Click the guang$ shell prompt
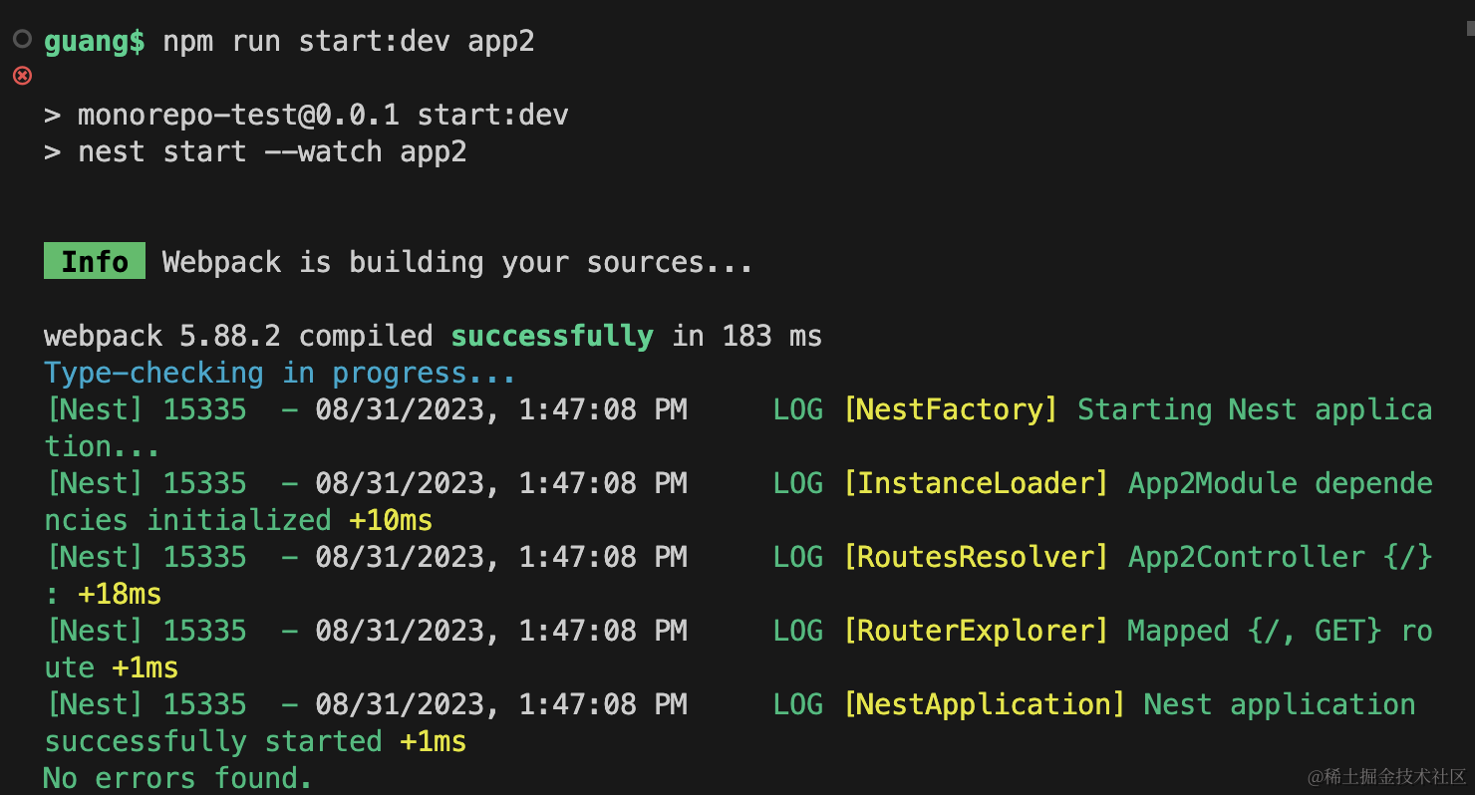Image resolution: width=1475 pixels, height=795 pixels. (x=94, y=42)
